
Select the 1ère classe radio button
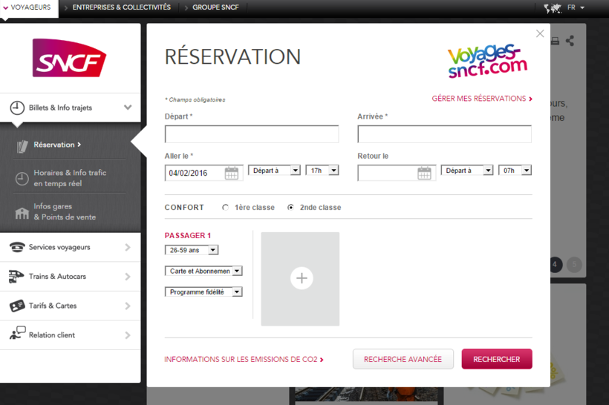[226, 208]
